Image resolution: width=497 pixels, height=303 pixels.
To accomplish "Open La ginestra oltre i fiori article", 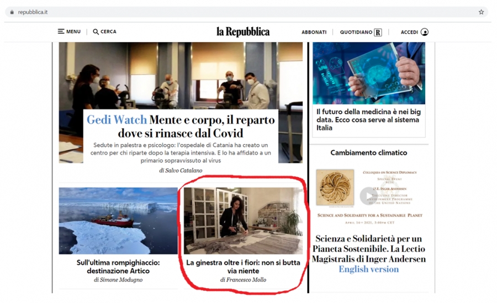I will click(x=243, y=267).
